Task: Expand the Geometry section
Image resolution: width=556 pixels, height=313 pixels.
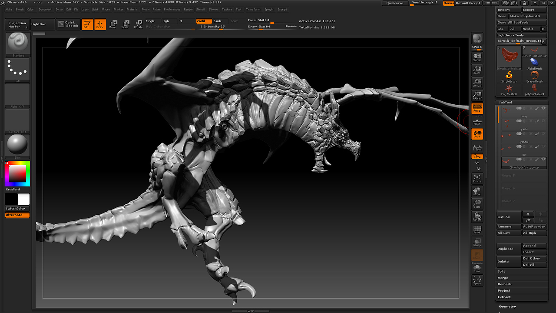Action: [x=507, y=306]
